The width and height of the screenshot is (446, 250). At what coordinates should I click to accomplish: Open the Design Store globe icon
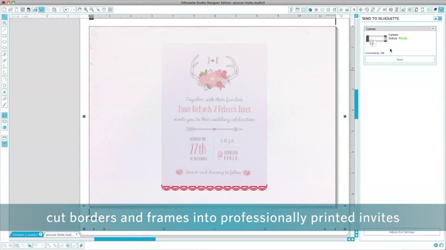(5, 128)
